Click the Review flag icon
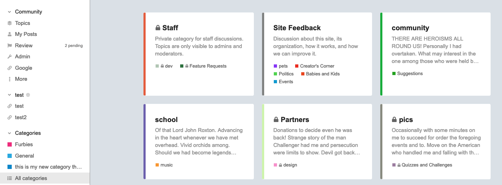This screenshot has width=502, height=185. (x=10, y=46)
